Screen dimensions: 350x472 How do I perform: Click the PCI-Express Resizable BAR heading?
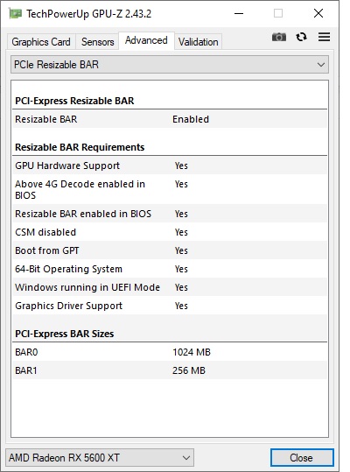[x=74, y=101]
